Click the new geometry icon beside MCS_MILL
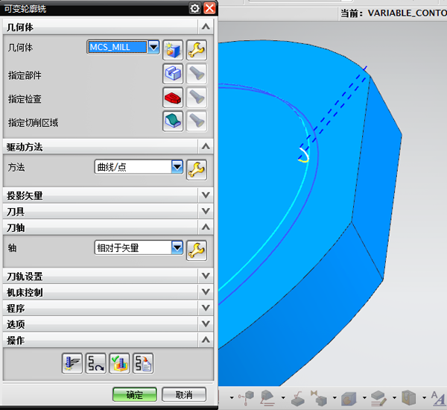The height and width of the screenshot is (410, 447). click(x=173, y=49)
